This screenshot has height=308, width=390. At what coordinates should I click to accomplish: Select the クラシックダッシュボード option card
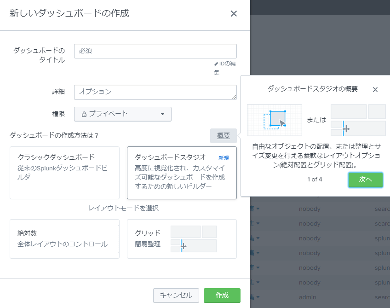[64, 173]
